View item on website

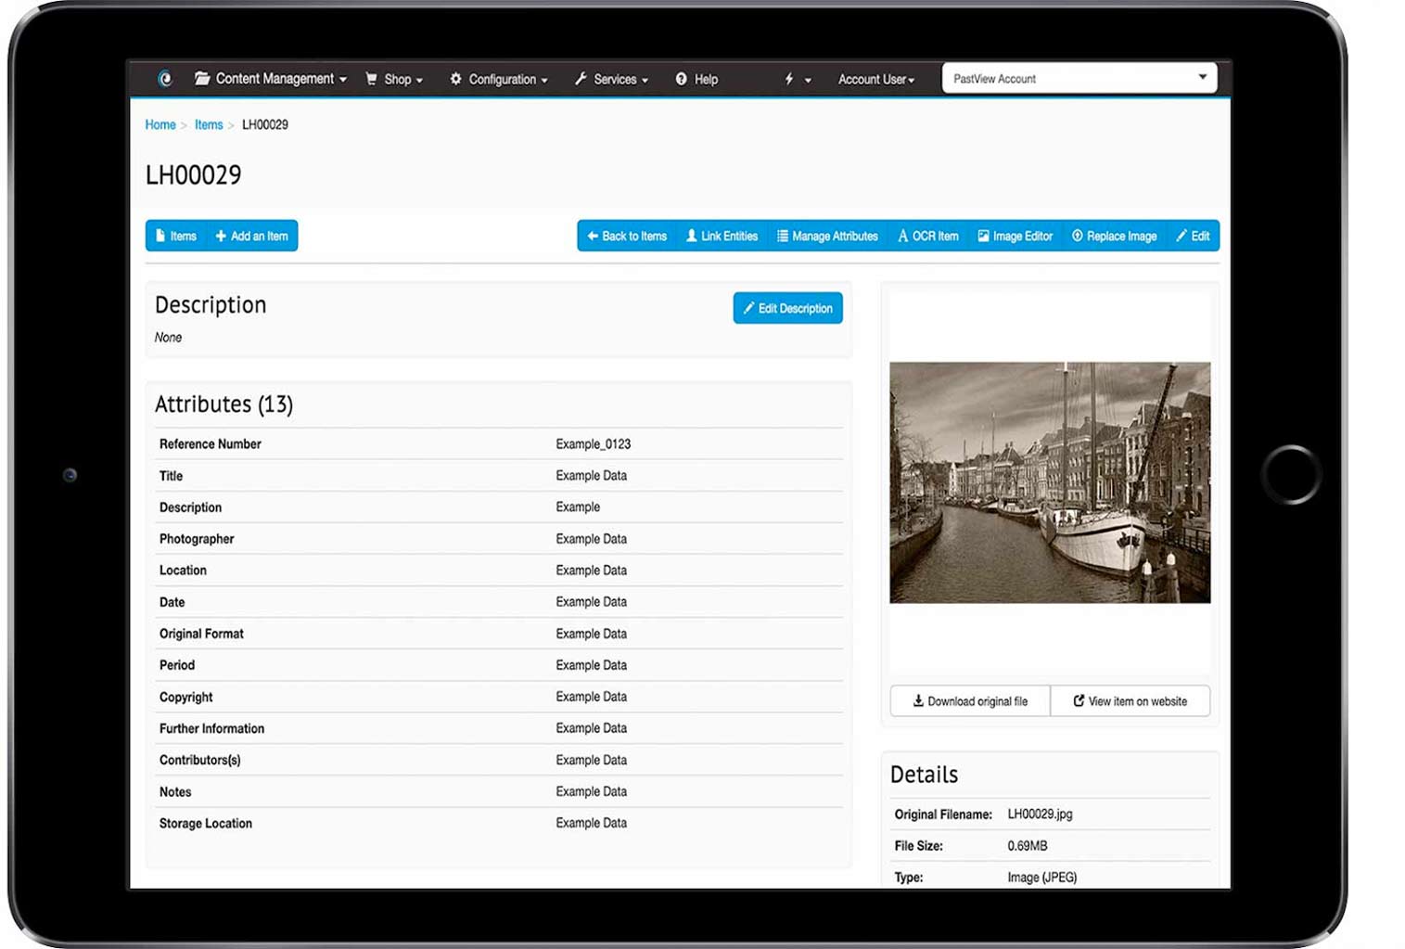(1130, 701)
